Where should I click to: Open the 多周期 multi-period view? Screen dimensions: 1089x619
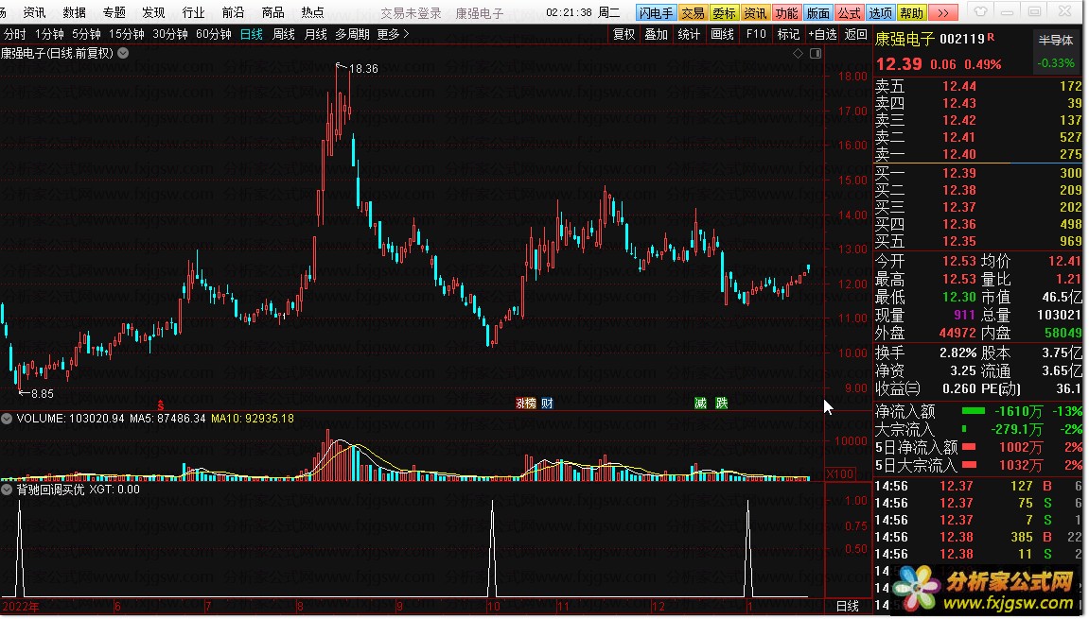(352, 34)
